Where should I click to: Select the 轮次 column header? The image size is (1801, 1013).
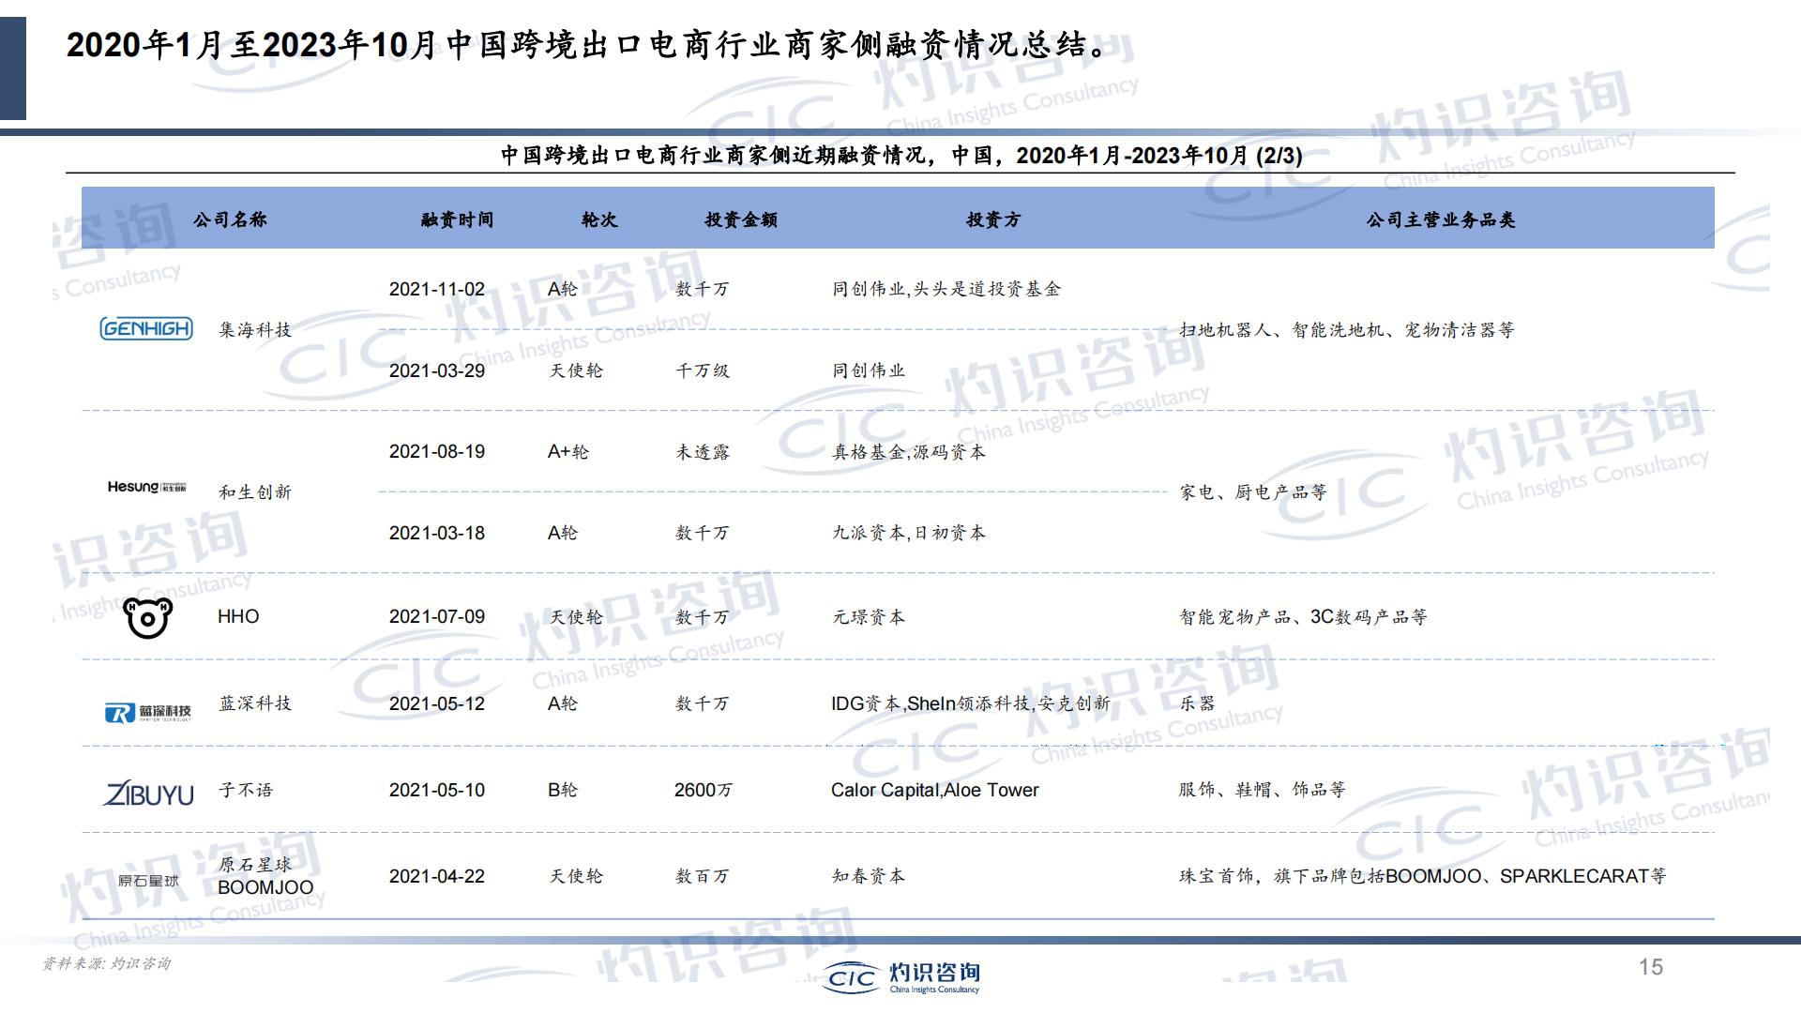click(x=599, y=219)
